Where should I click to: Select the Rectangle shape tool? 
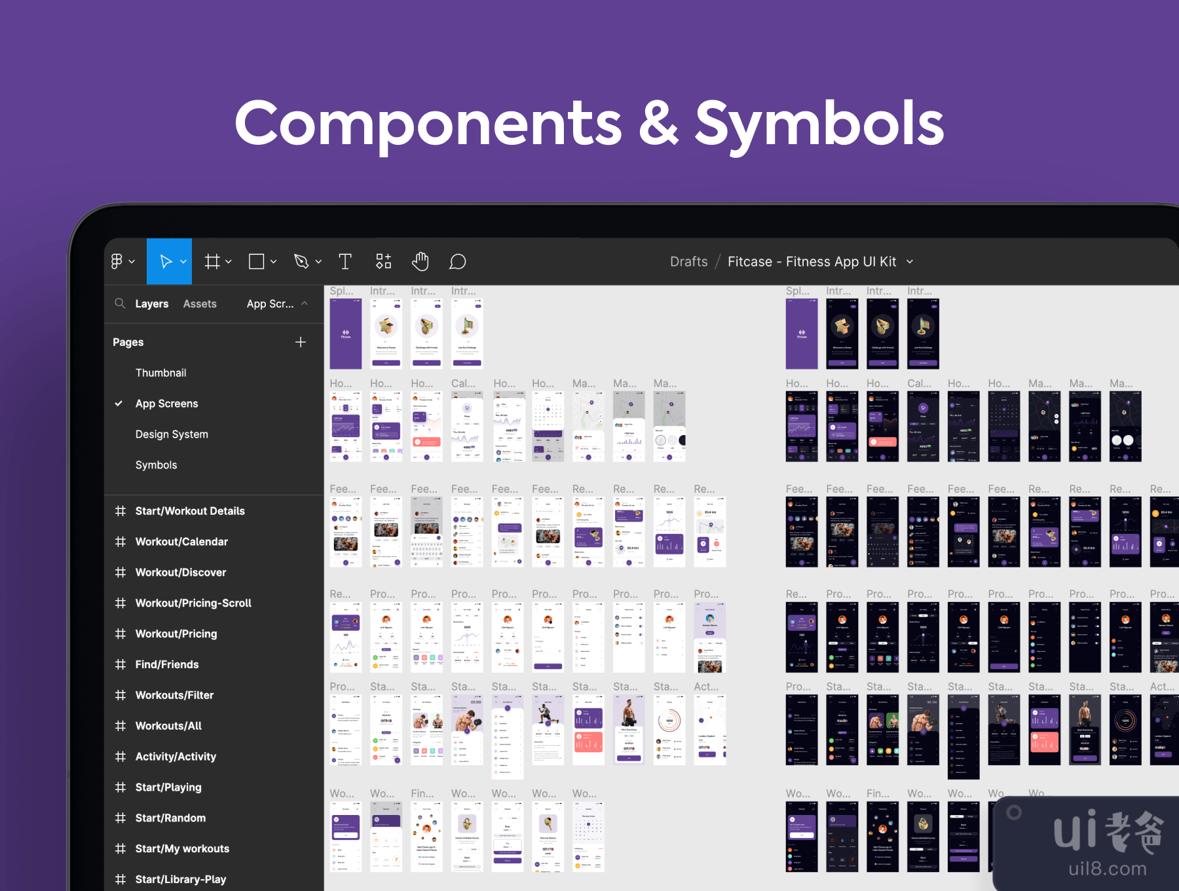coord(257,261)
